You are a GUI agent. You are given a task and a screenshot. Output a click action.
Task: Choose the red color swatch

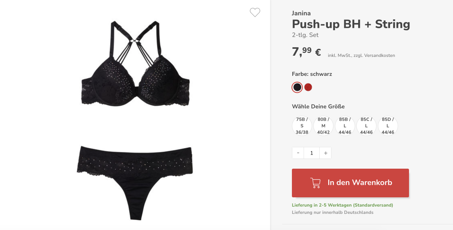(308, 87)
